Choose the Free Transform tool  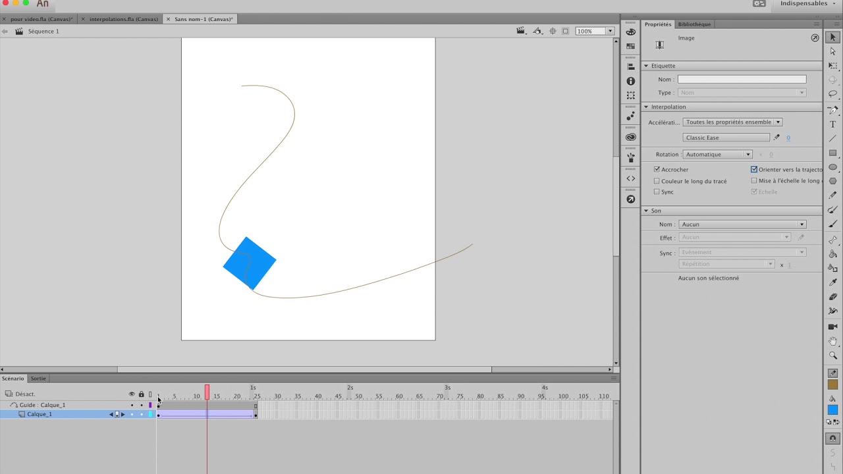(x=833, y=66)
